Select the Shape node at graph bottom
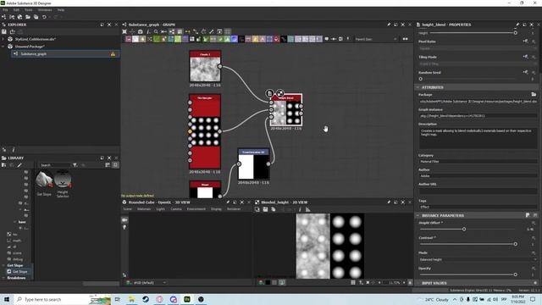This screenshot has height=305, width=542. tap(205, 190)
